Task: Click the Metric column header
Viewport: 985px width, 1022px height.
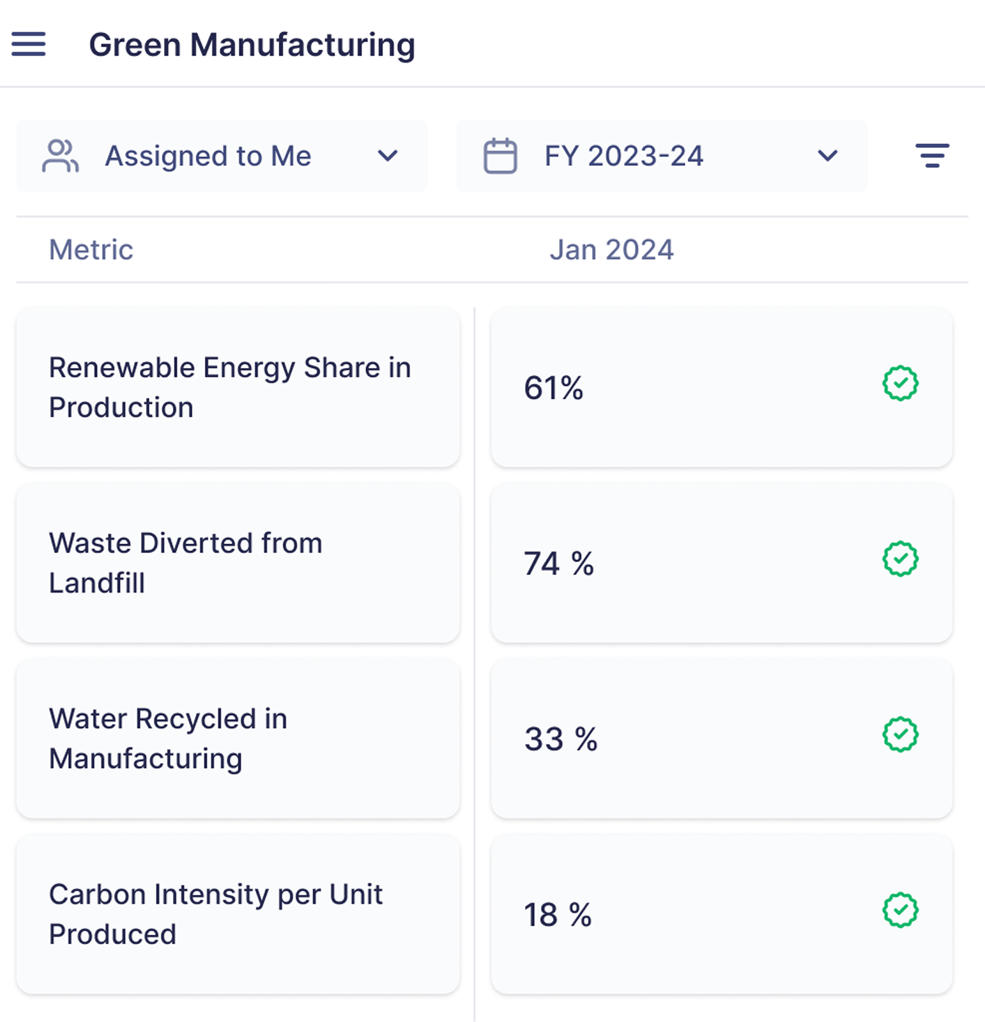Action: click(x=91, y=249)
